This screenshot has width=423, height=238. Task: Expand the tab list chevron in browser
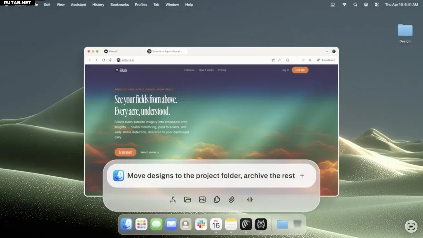(327, 51)
